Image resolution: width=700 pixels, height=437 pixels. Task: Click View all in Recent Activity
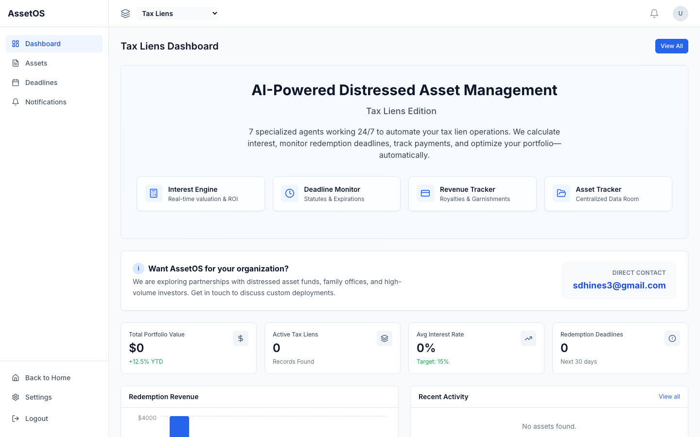point(669,397)
